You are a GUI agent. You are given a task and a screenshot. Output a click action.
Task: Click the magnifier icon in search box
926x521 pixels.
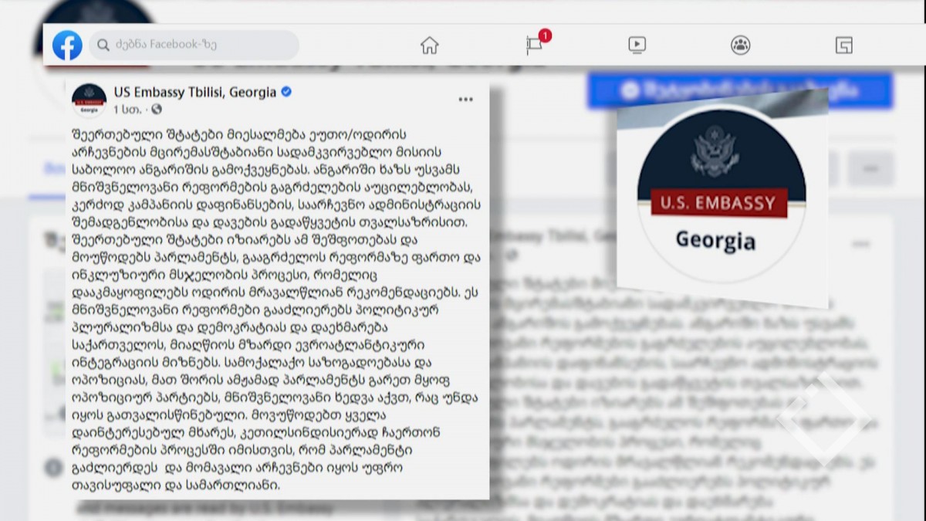pyautogui.click(x=103, y=46)
